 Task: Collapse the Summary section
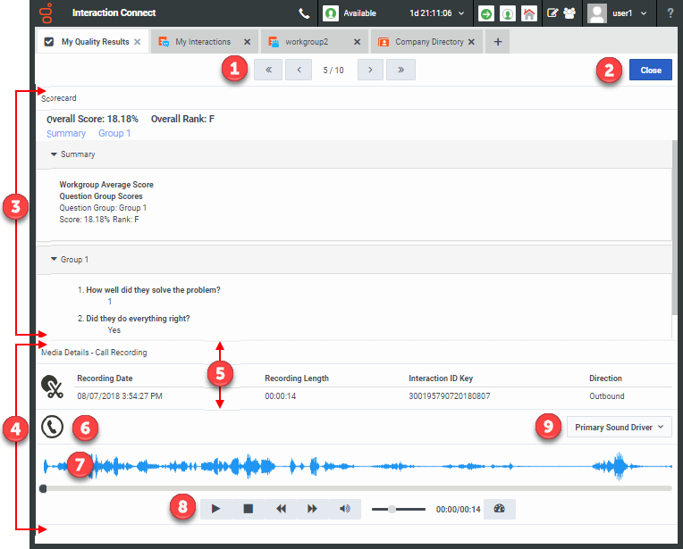54,154
